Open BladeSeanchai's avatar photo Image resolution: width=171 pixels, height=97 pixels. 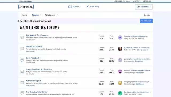point(120,49)
